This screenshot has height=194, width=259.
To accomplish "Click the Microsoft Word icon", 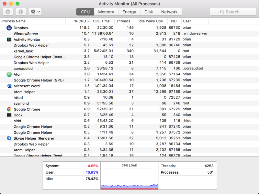I will pyautogui.click(x=9, y=86).
